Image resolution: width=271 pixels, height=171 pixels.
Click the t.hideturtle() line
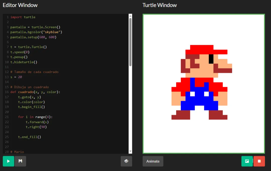24,62
